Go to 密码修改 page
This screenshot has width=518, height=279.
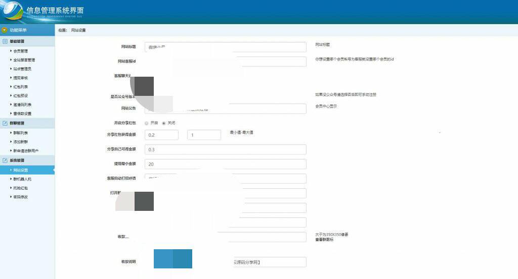click(20, 197)
